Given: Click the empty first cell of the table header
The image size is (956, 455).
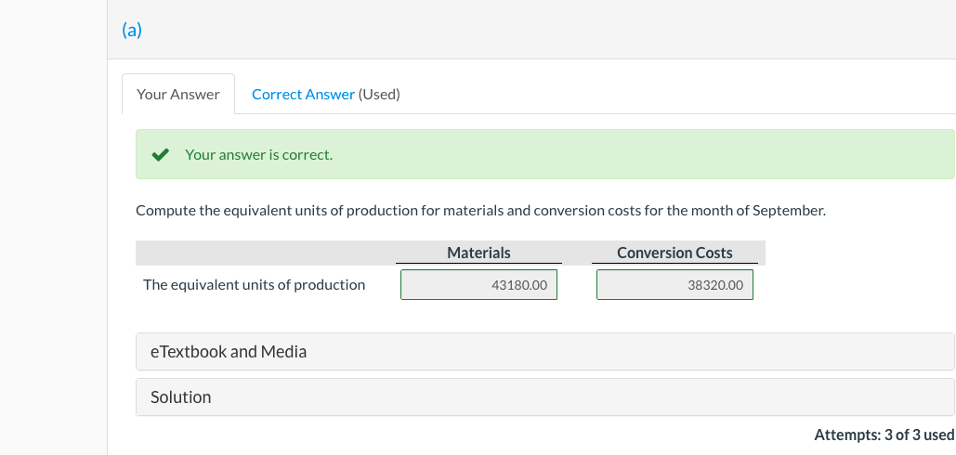Looking at the screenshot, I should coord(265,253).
